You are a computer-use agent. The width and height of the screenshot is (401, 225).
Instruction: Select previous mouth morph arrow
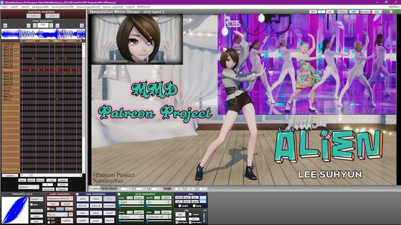tap(148, 202)
